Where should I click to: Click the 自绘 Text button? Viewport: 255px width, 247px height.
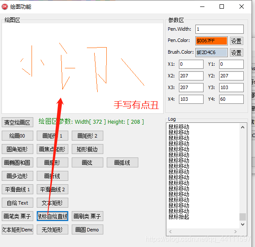(x=17, y=203)
